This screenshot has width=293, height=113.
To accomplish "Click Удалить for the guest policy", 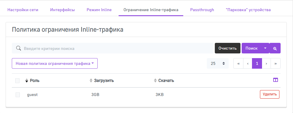I will [x=270, y=94].
